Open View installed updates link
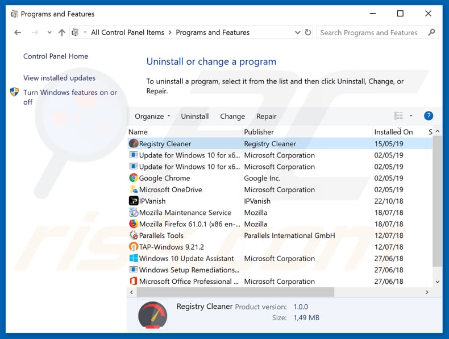Viewport: 449px width, 339px height. pos(59,78)
